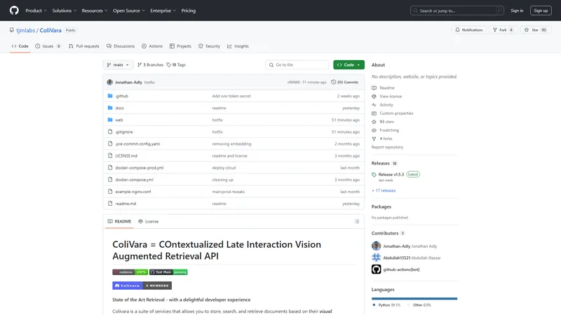The width and height of the screenshot is (561, 315).
Task: Open Abdullah13521 contributor avatar
Action: (376, 258)
